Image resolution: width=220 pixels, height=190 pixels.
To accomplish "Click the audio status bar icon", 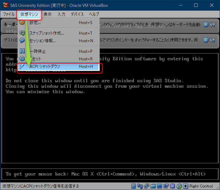I will click(x=140, y=186).
